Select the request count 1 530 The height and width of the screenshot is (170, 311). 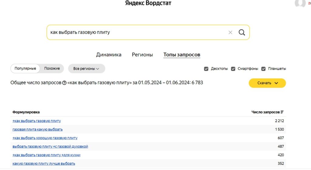coord(279,129)
